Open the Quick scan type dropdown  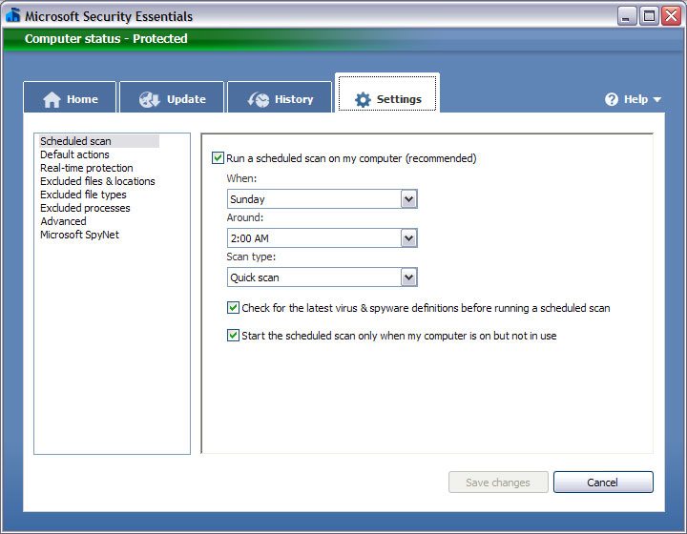pyautogui.click(x=323, y=277)
